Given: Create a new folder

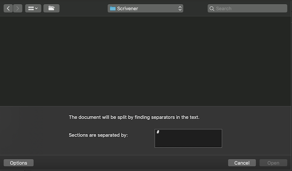Looking at the screenshot, I should tap(52, 9).
